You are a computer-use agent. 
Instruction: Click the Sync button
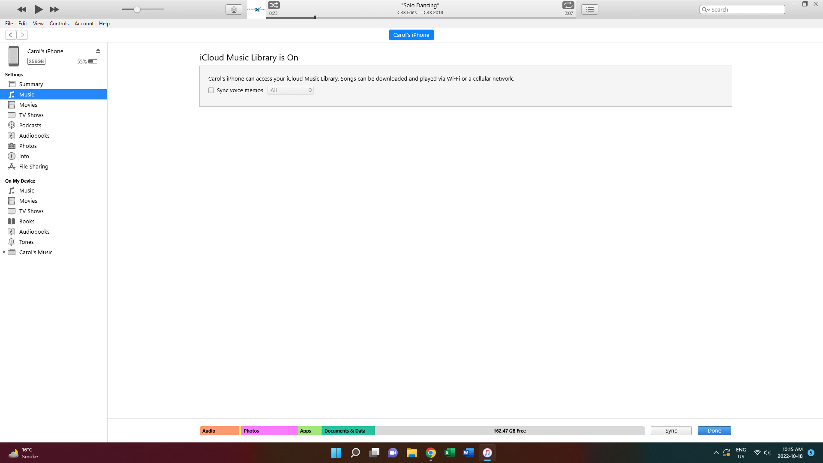(671, 431)
